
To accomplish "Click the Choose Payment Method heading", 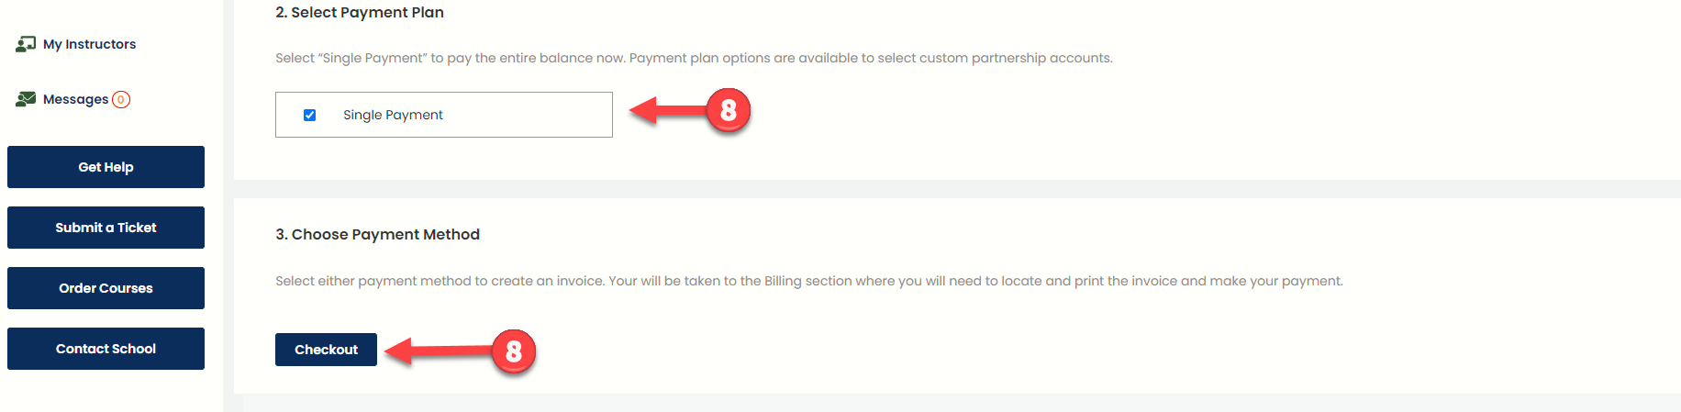I will point(377,235).
